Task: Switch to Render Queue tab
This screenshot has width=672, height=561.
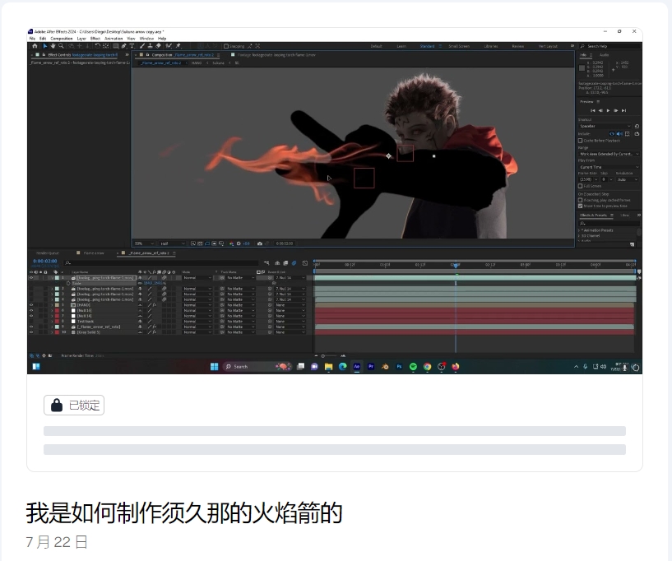Action: [48, 253]
